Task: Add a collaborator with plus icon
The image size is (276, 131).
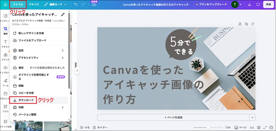Action: tap(241, 5)
